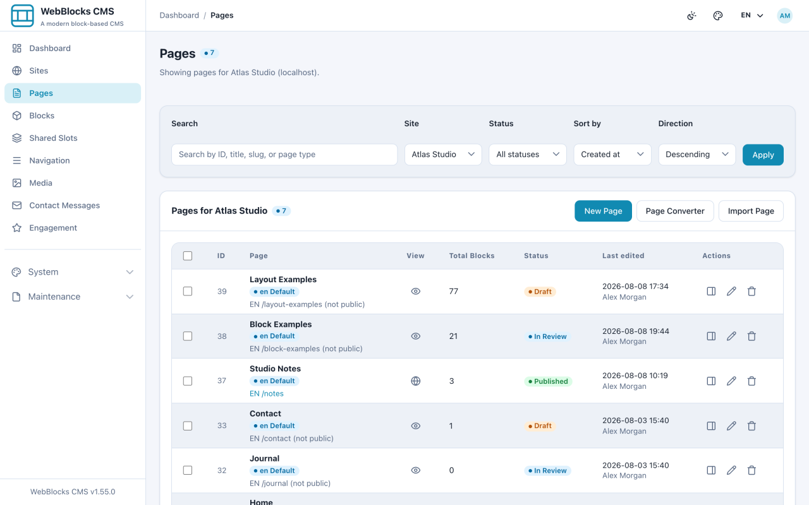This screenshot has height=505, width=809.
Task: Click the Import Page button
Action: [x=751, y=211]
